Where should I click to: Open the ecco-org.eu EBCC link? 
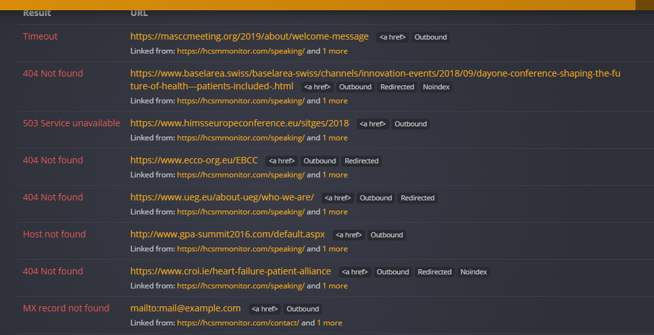pyautogui.click(x=194, y=160)
